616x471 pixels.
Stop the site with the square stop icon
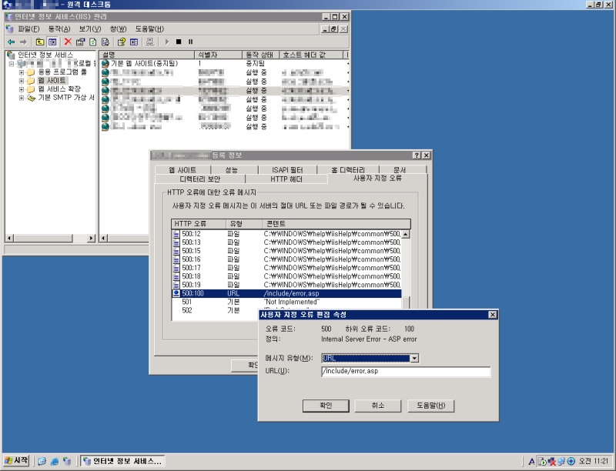coord(179,42)
